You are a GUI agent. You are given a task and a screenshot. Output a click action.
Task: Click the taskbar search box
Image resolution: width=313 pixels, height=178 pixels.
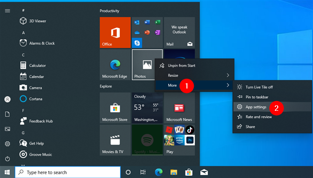coord(68,172)
